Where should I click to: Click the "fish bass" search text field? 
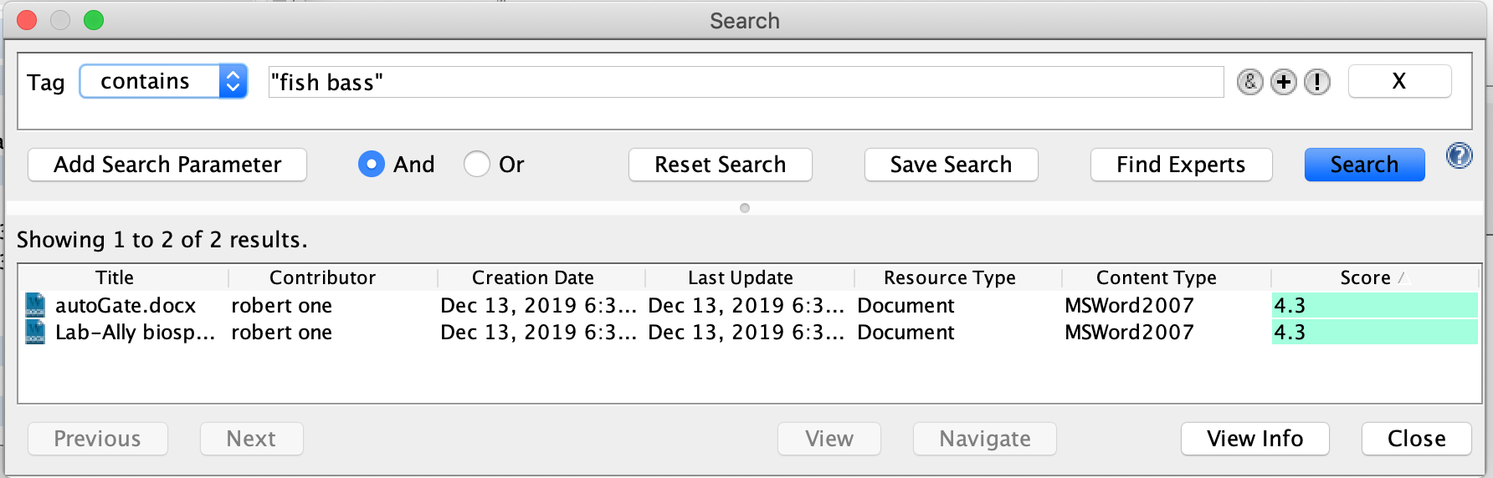pos(745,82)
